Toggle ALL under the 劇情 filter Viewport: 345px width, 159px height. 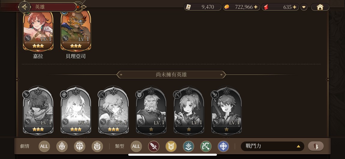(x=44, y=146)
